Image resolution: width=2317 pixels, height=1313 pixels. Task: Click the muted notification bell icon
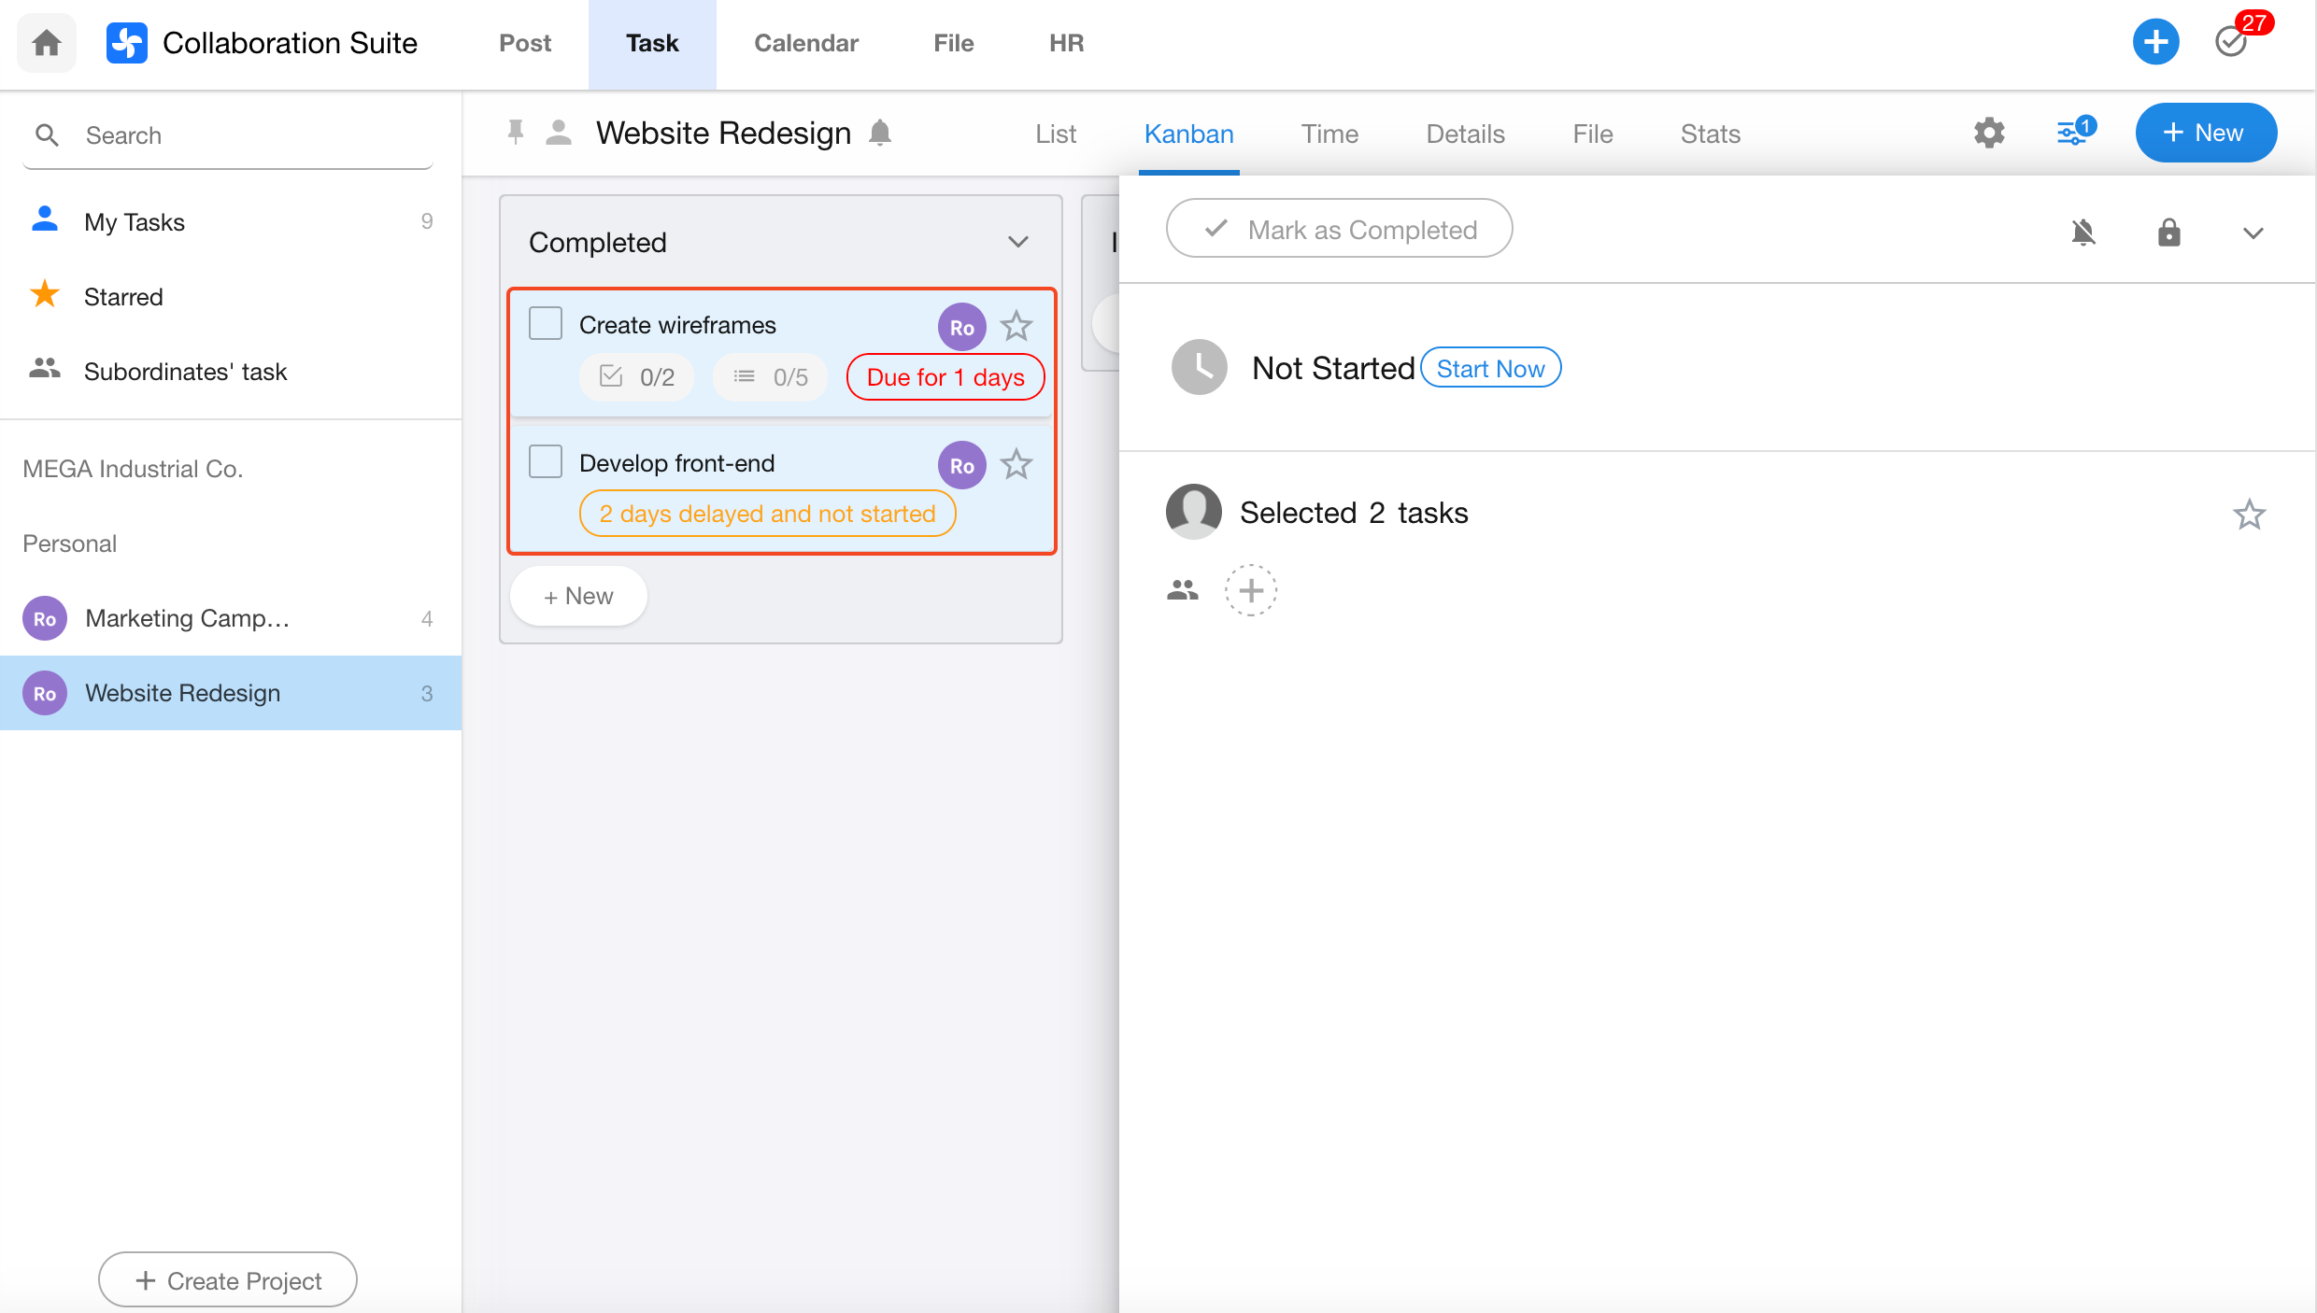[x=2083, y=232]
